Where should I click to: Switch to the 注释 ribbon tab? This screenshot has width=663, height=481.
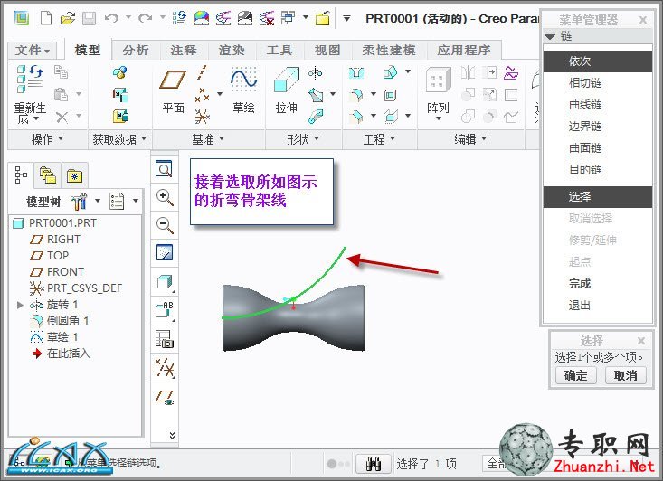[184, 51]
